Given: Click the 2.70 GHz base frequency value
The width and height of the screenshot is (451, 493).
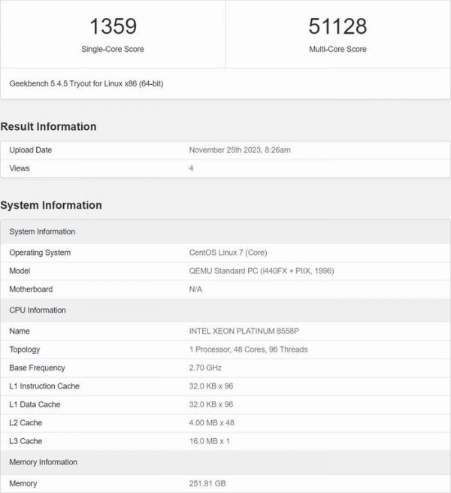Looking at the screenshot, I should (205, 368).
